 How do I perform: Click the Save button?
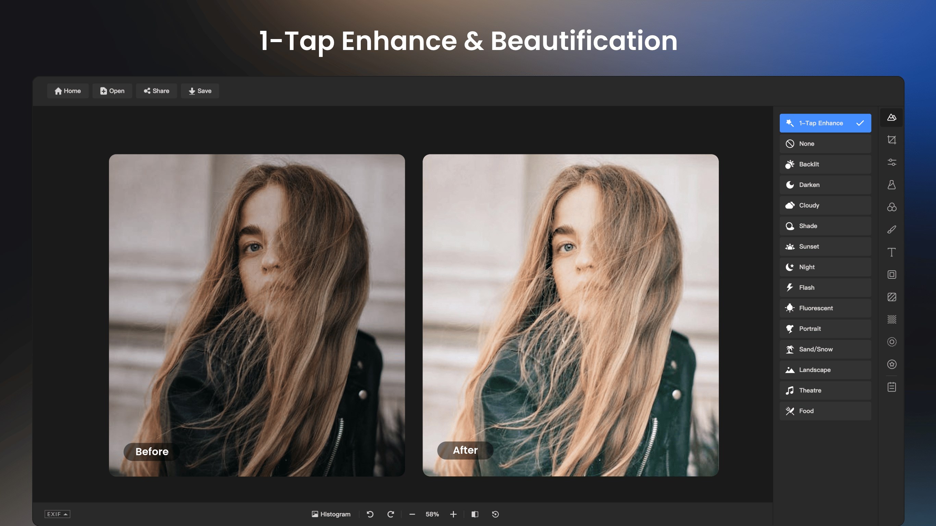200,91
